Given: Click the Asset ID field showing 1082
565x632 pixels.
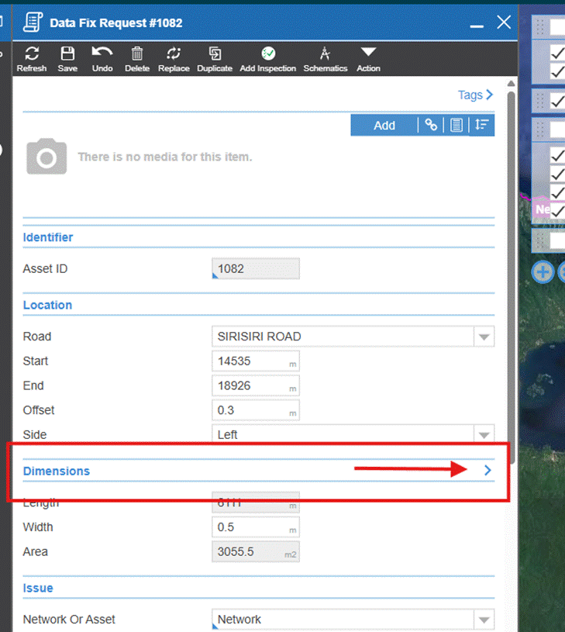Looking at the screenshot, I should point(256,269).
